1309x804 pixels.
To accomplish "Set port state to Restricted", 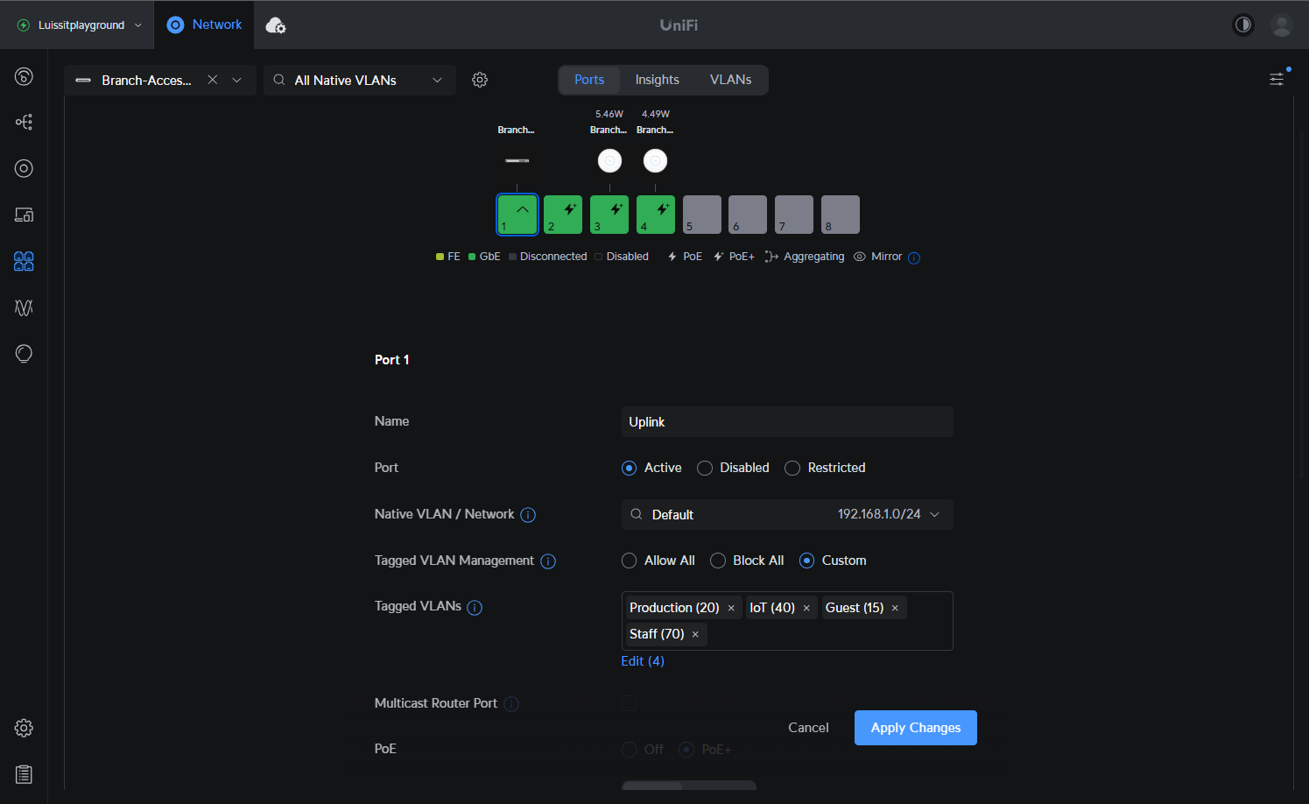I will [792, 468].
